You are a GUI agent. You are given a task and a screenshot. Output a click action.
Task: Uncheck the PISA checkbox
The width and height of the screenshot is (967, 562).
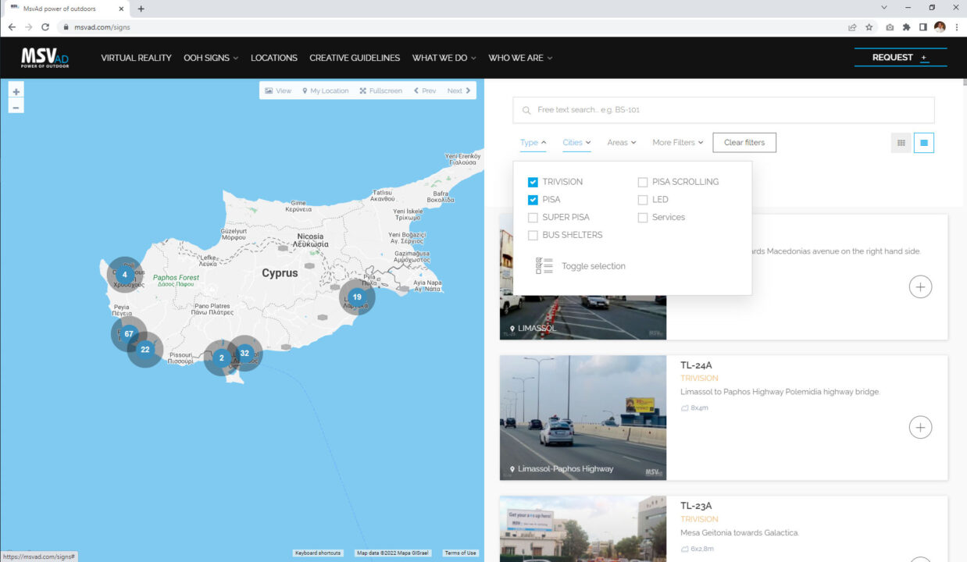[x=533, y=200]
